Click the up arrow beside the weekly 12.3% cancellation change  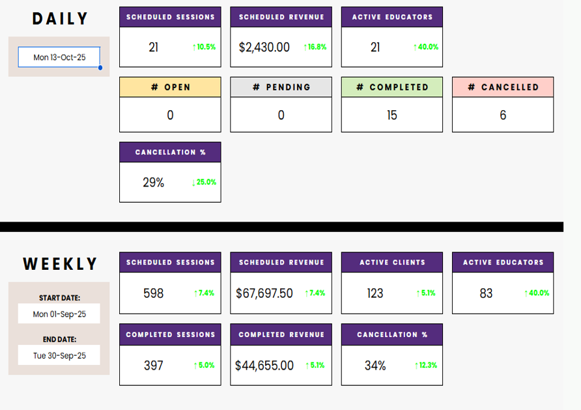[416, 366]
